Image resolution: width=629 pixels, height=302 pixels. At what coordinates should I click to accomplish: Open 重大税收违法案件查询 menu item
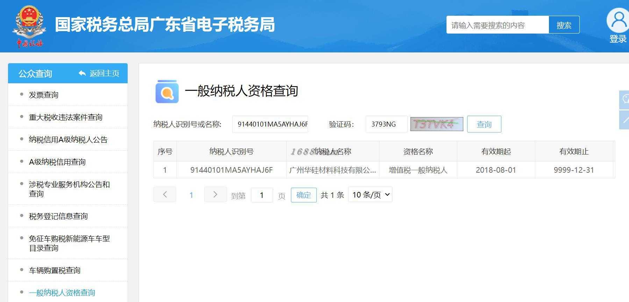(66, 117)
